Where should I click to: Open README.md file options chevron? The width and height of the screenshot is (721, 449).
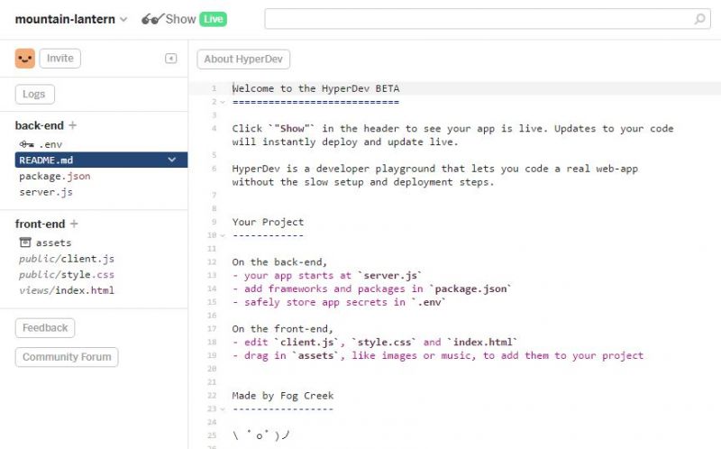coord(172,160)
